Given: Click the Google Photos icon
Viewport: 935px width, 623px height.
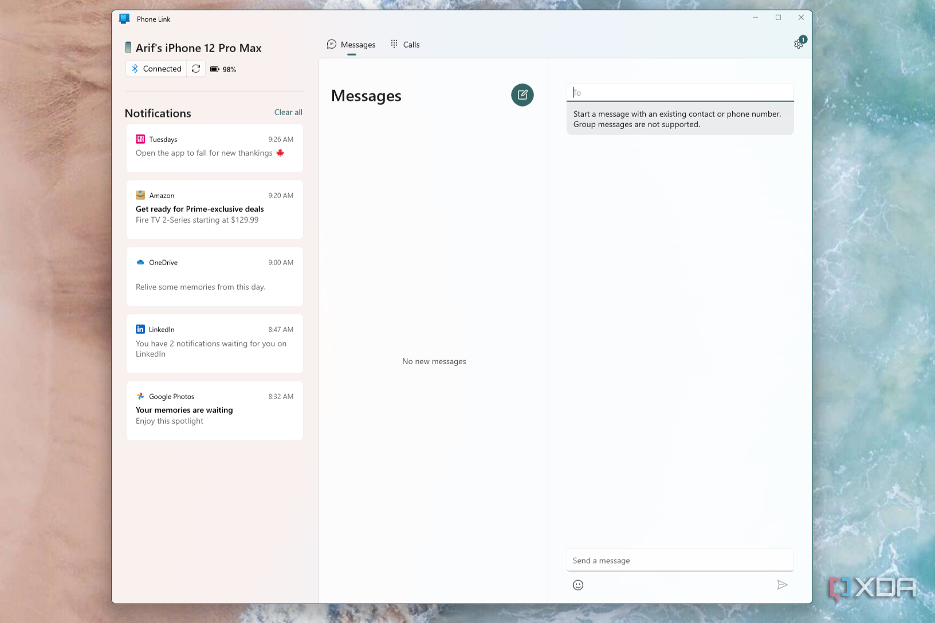Looking at the screenshot, I should point(140,396).
